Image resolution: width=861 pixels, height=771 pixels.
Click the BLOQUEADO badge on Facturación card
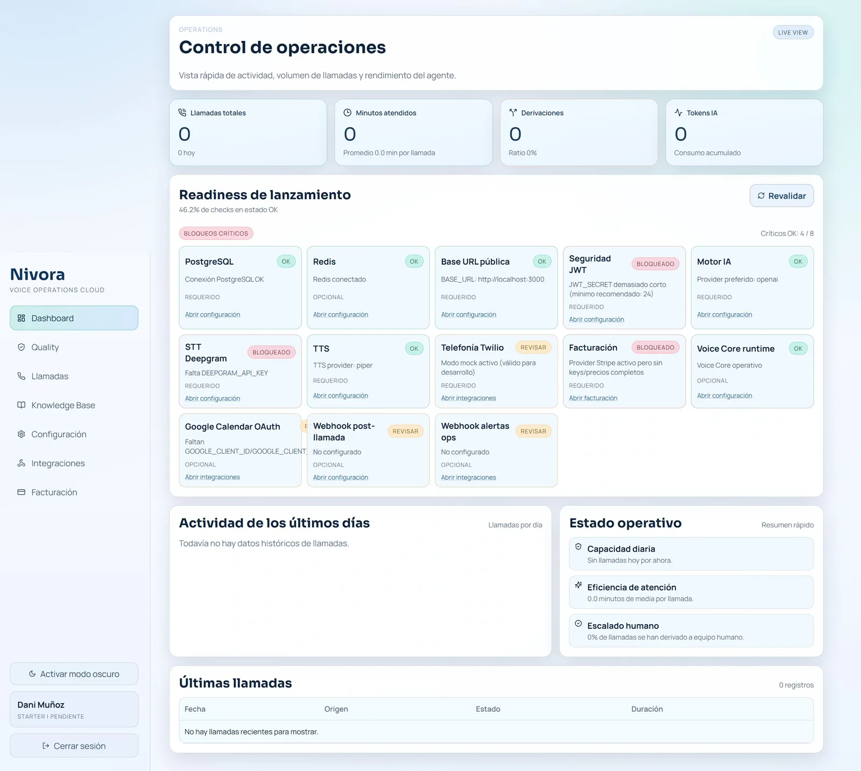pyautogui.click(x=655, y=348)
